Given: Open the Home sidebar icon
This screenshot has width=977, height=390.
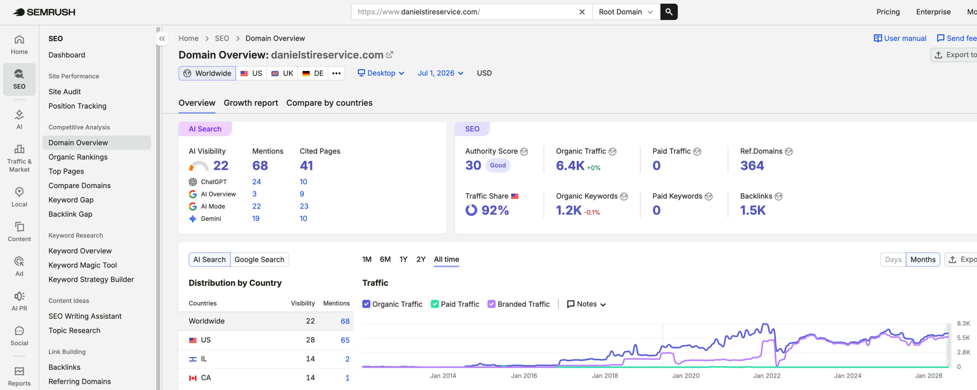Looking at the screenshot, I should (19, 45).
